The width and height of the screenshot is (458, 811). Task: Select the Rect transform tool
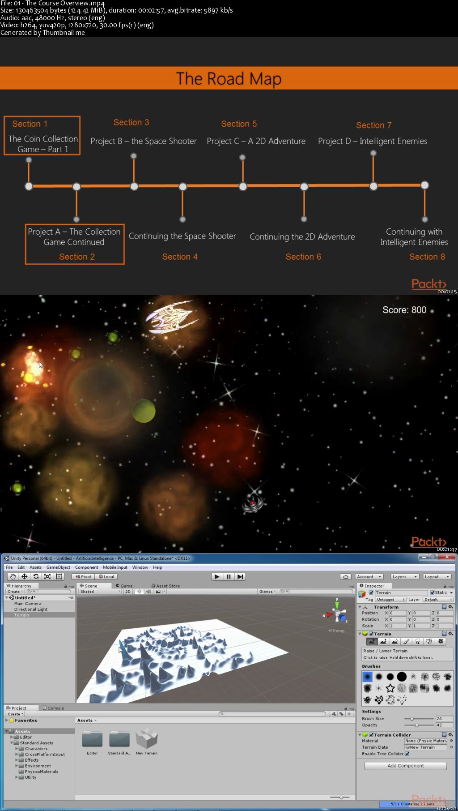click(x=59, y=576)
